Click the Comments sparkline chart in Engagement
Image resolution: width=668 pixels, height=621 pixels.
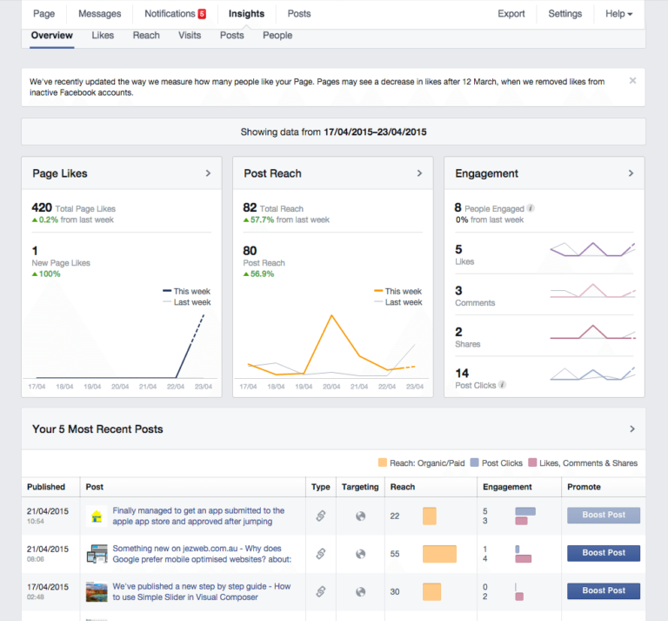click(592, 290)
